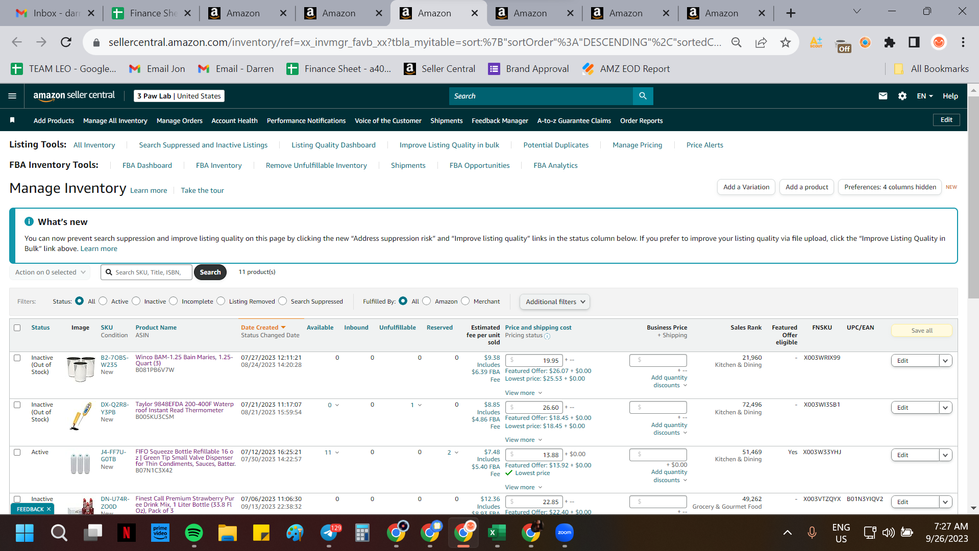Image resolution: width=979 pixels, height=551 pixels.
Task: Open new browser tab with plus icon
Action: 791,13
